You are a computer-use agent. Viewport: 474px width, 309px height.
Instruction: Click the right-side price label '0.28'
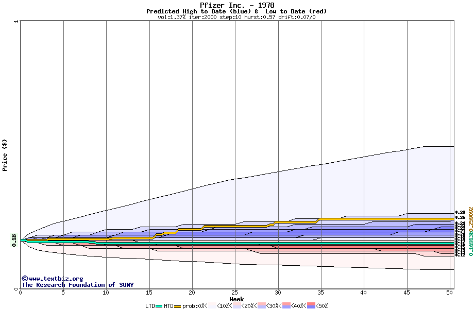coord(460,212)
